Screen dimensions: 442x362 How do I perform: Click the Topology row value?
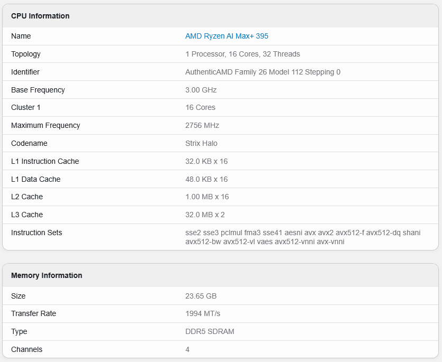click(x=243, y=54)
